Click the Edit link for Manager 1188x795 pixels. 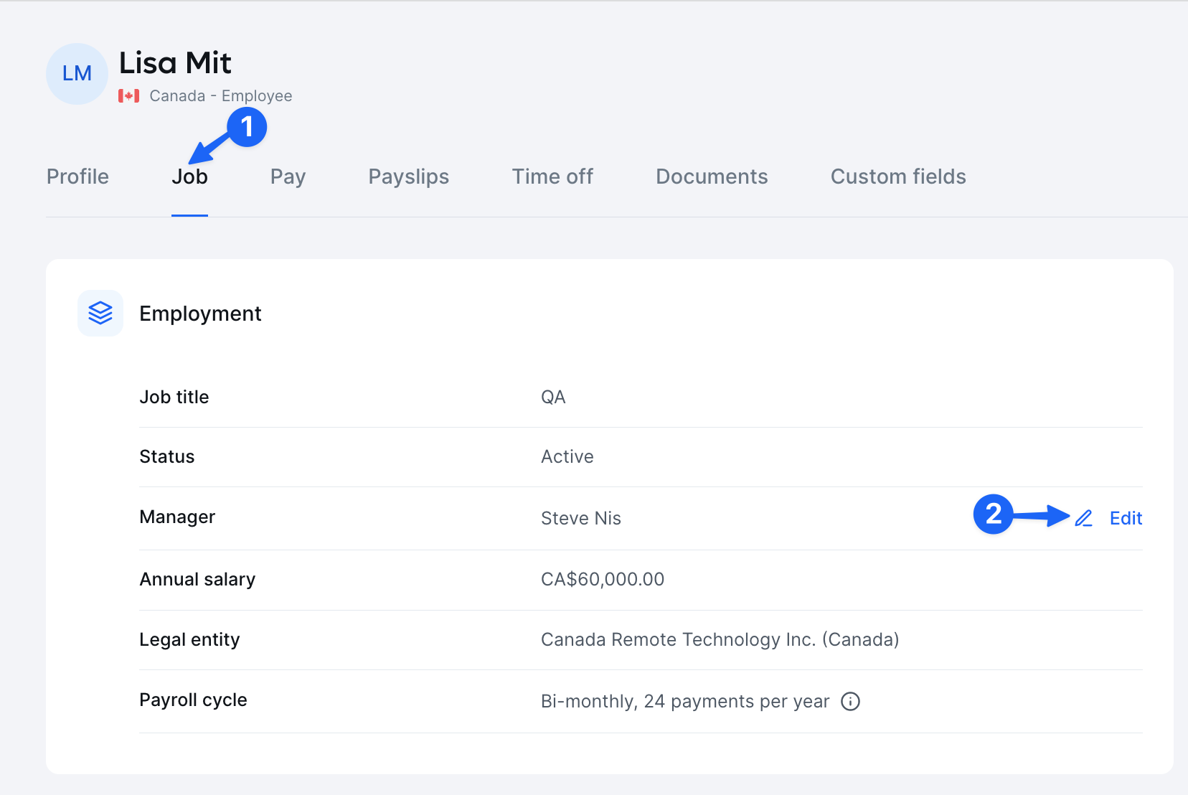1125,517
